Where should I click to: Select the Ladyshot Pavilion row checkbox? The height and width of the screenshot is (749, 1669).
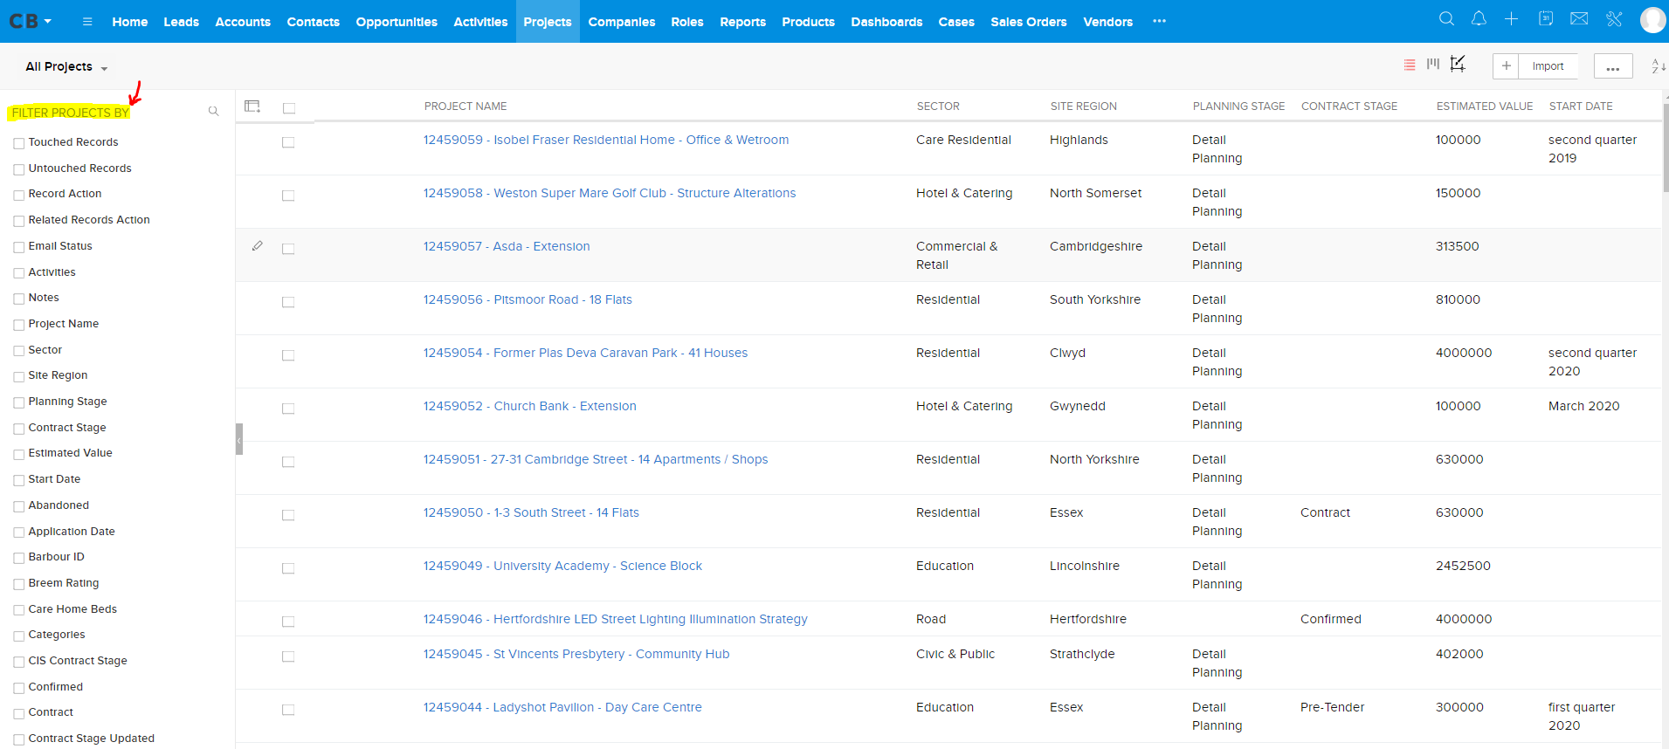(x=288, y=710)
